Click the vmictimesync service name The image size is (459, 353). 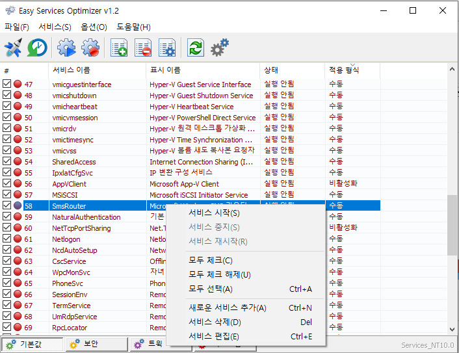point(73,140)
